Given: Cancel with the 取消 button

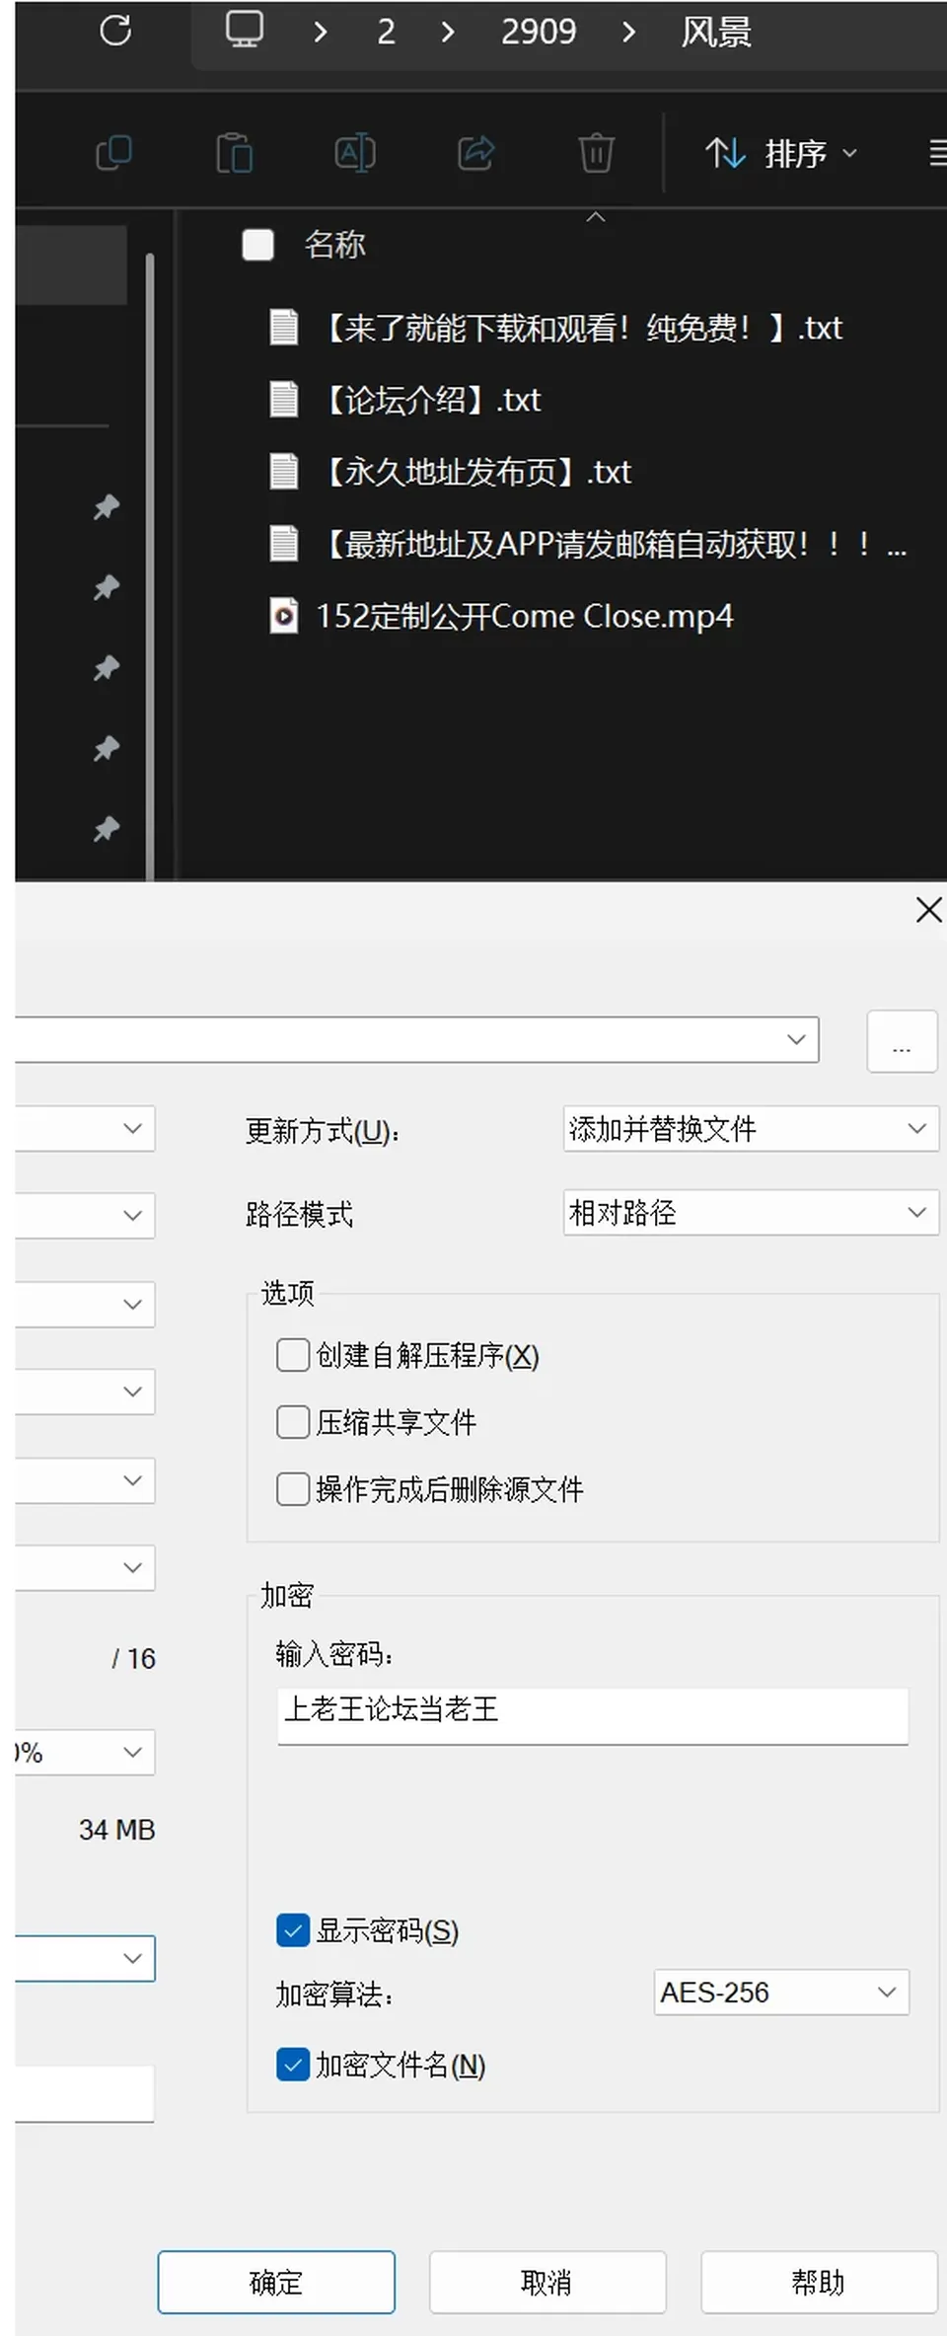Looking at the screenshot, I should (547, 2283).
